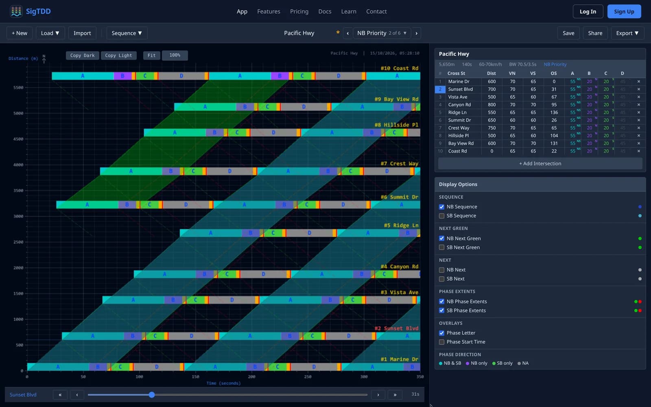Viewport: 651px width, 407px height.
Task: Adjust the offset slider handle
Action: coord(152,395)
